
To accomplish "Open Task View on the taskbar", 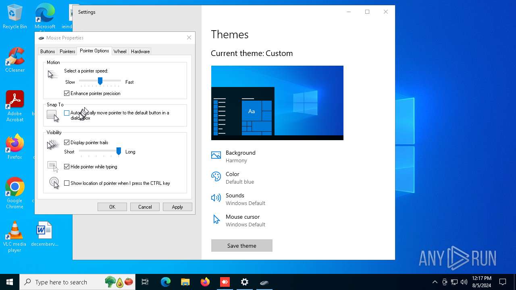I will [x=145, y=282].
